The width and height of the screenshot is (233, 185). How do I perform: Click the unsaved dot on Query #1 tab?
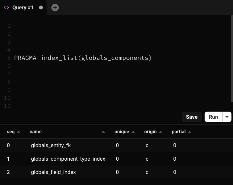click(41, 8)
